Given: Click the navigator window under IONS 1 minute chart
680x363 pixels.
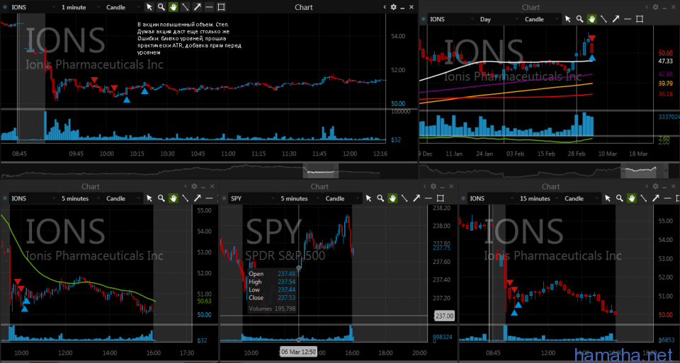Looking at the screenshot, I should click(320, 171).
